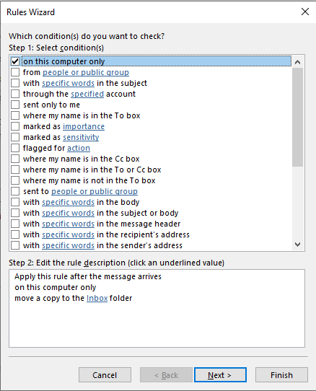Click the scroll up arrow of conditions list
Viewport: 316px width, 391px height.
coord(297,62)
